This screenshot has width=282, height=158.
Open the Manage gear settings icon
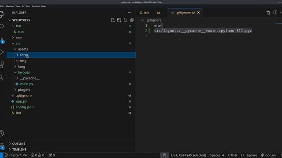tap(2, 146)
